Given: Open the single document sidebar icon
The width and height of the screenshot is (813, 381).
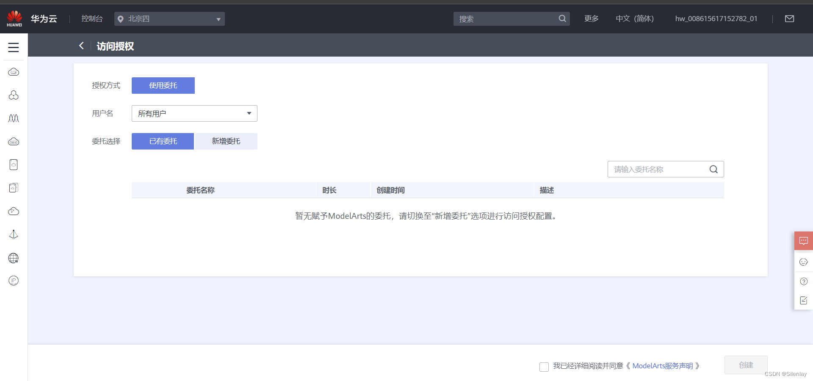Looking at the screenshot, I should point(14,165).
